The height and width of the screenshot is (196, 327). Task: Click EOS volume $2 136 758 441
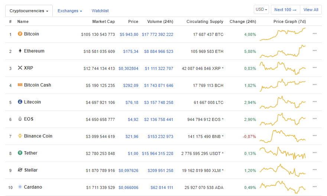pos(159,119)
